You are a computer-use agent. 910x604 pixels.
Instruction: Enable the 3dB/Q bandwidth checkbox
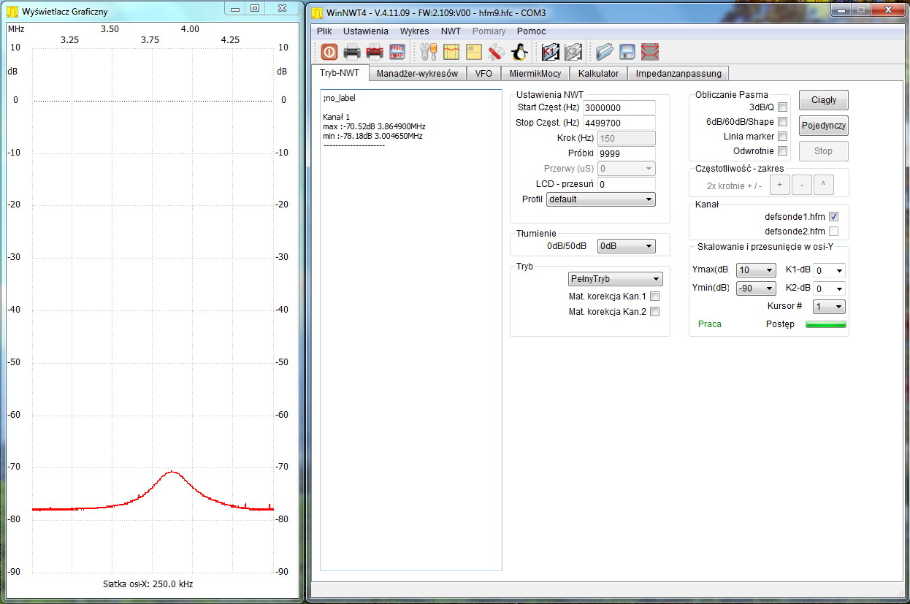(x=782, y=107)
